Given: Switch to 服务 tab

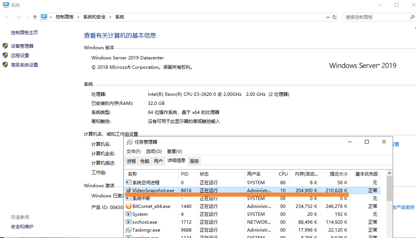Looking at the screenshot, I should pos(194,161).
